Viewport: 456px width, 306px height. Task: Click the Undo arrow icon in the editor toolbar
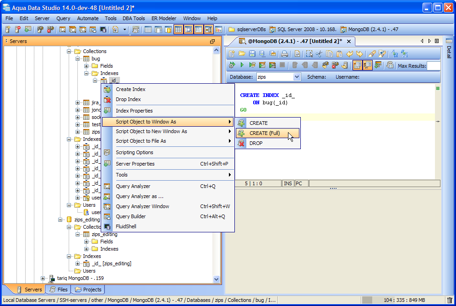pyautogui.click(x=350, y=54)
